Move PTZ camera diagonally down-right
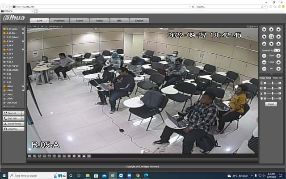Viewport: 286px width, 179px height. [x=278, y=44]
